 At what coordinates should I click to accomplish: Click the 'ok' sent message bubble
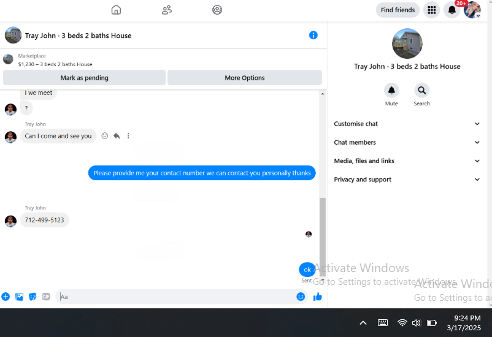pyautogui.click(x=307, y=270)
